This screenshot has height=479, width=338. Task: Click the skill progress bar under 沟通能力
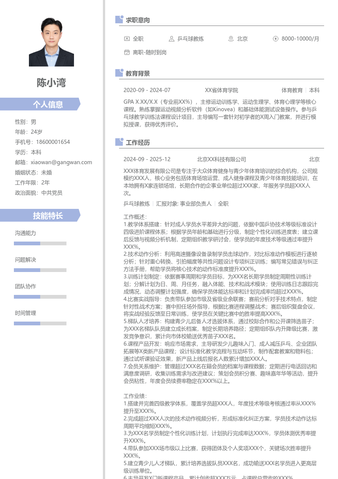pyautogui.click(x=40, y=243)
